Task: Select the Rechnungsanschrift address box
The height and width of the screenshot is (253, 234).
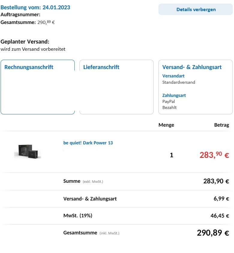Action: click(37, 87)
